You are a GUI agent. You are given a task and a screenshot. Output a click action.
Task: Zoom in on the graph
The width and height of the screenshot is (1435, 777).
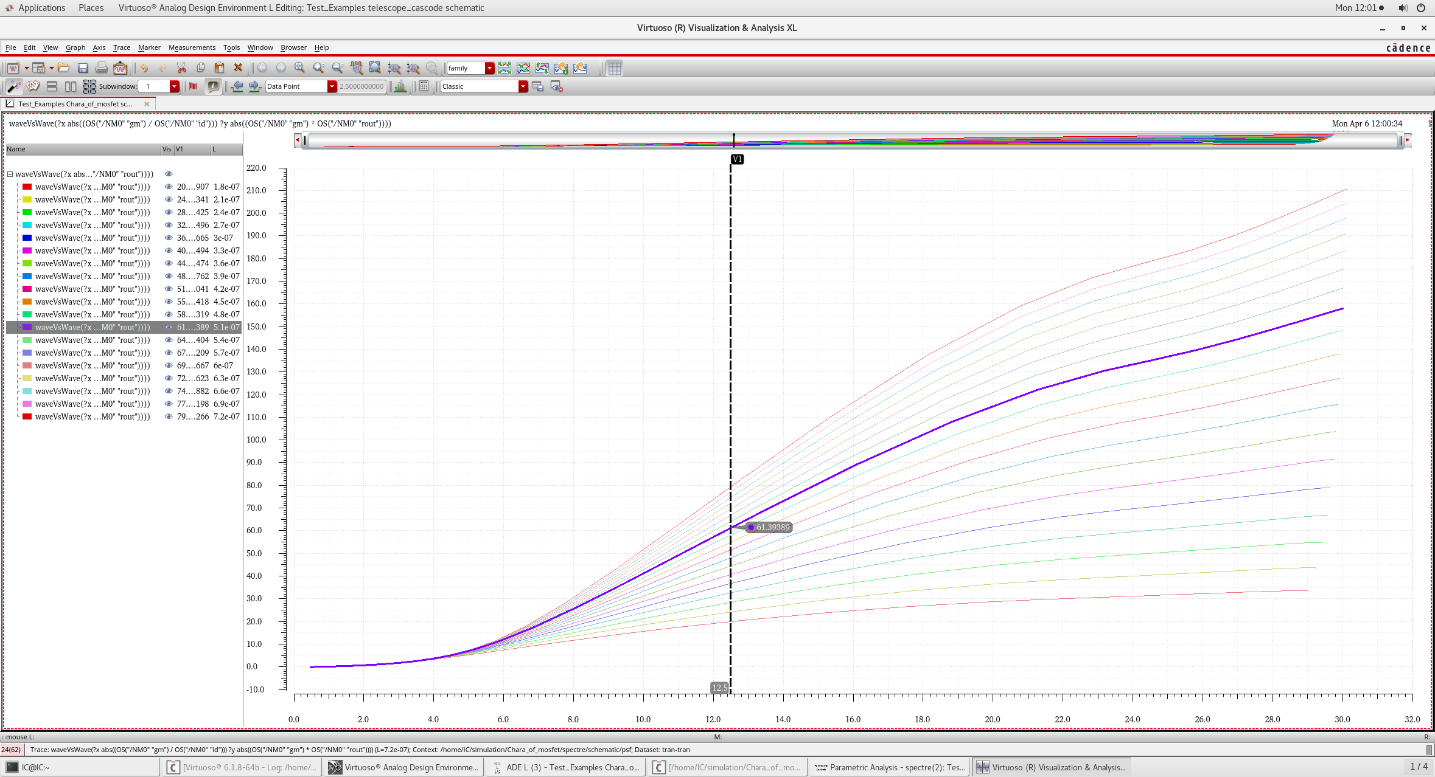click(x=318, y=68)
